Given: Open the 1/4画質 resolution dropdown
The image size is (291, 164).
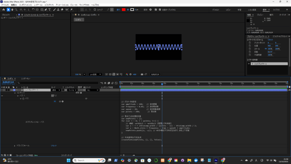Looking at the screenshot, I should (x=95, y=74).
